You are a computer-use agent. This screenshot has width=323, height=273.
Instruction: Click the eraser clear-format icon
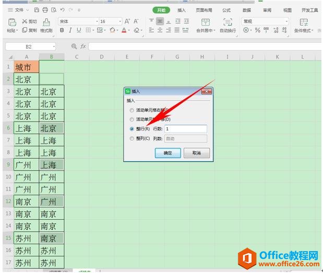coord(136,30)
